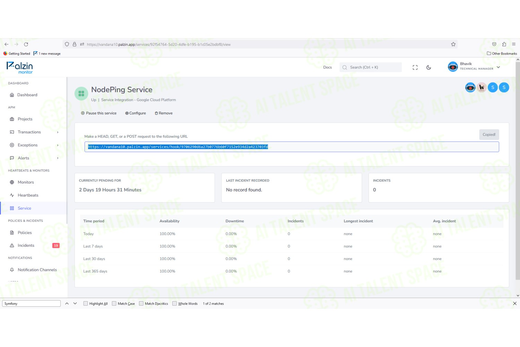Image resolution: width=520 pixels, height=347 pixels.
Task: Open the Firefox application menu
Action: click(x=514, y=44)
